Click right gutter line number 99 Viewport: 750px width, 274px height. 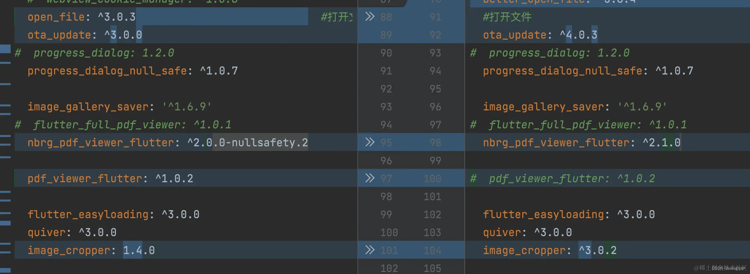[x=435, y=161]
